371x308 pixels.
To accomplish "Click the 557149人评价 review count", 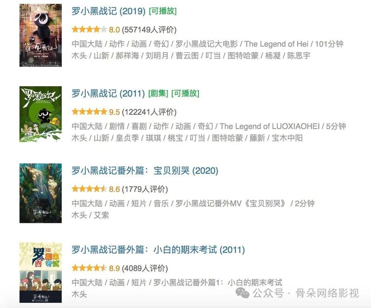I will coord(149,30).
